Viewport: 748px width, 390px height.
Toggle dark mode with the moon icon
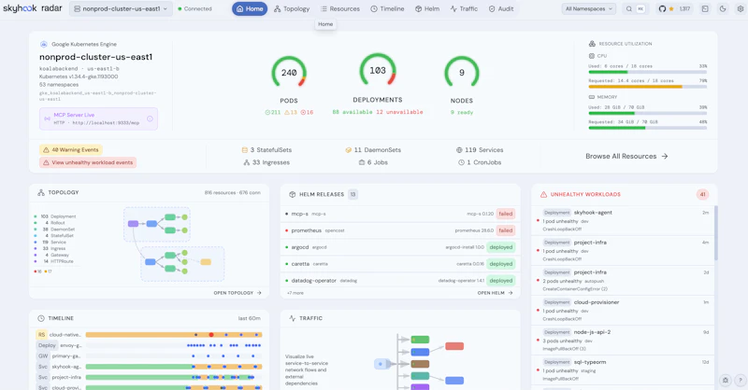[723, 8]
